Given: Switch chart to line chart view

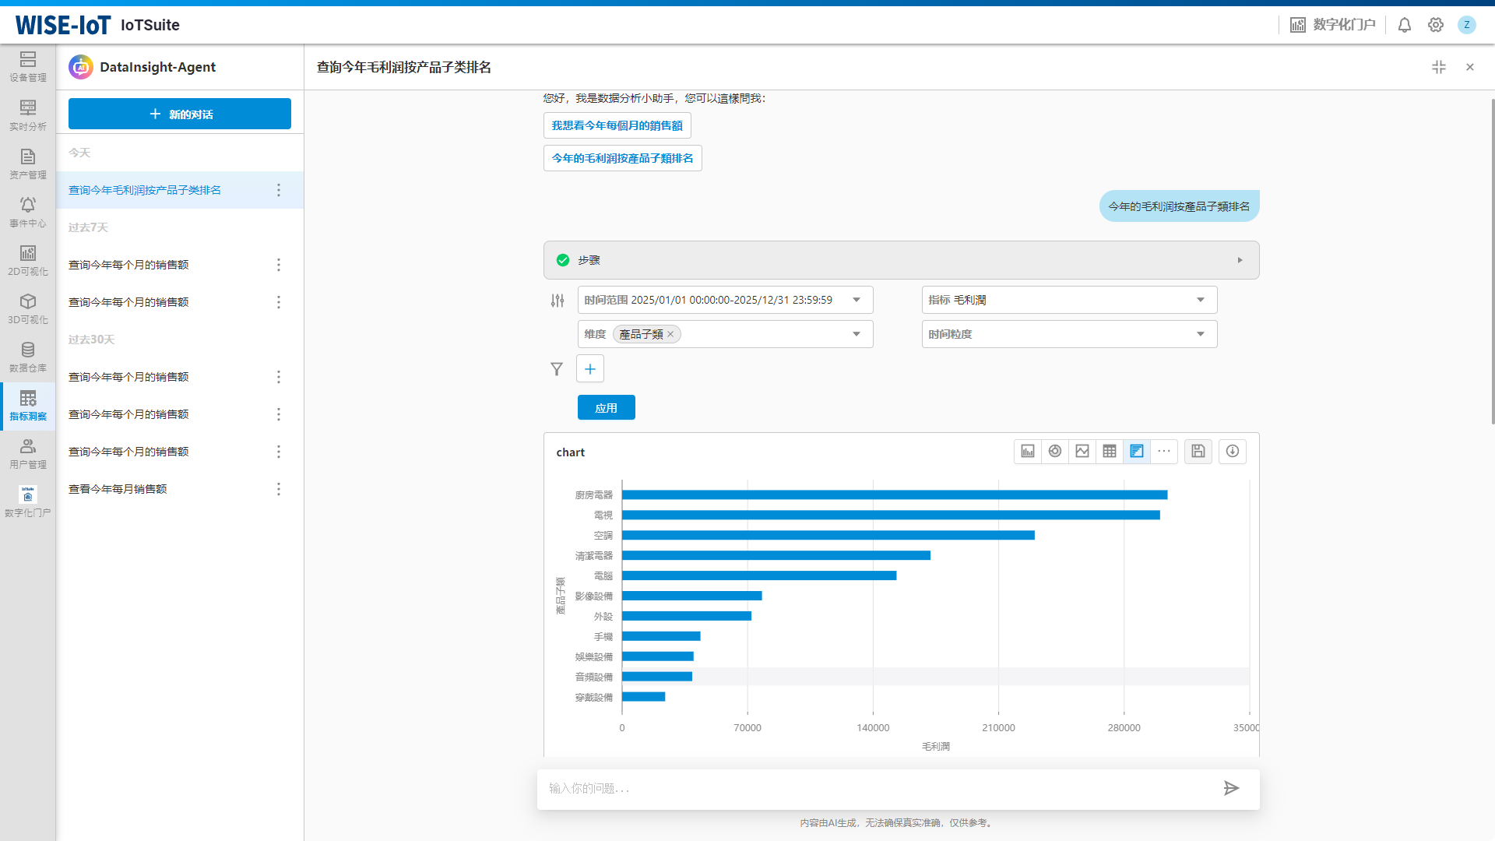Looking at the screenshot, I should coord(1082,452).
